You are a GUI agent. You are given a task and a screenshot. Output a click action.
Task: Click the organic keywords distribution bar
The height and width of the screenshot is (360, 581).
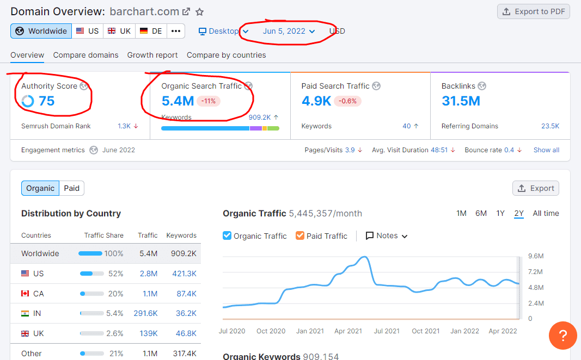click(x=220, y=128)
